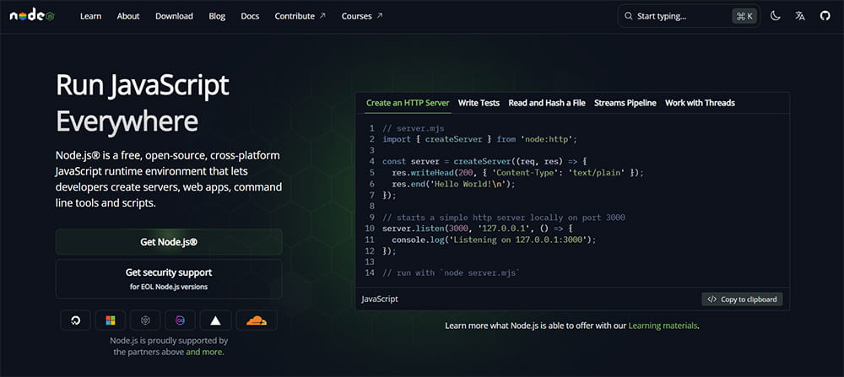Click the search magnifier icon

628,16
